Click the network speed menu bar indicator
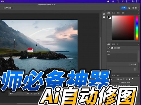 (118, 1)
